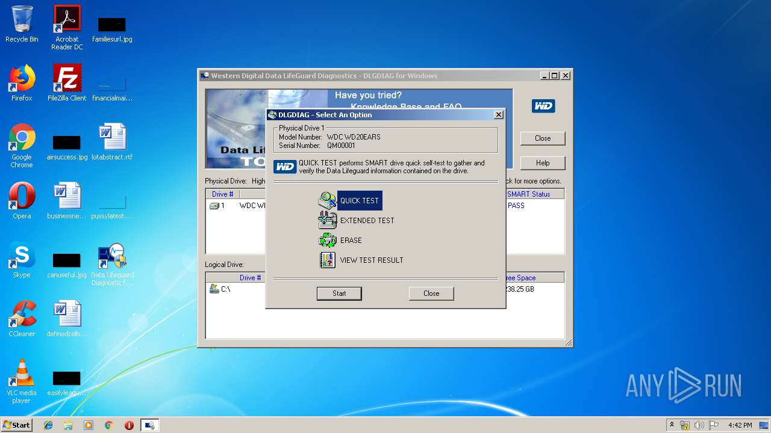Open Windows Explorer from taskbar
This screenshot has height=433, width=771.
pos(68,425)
